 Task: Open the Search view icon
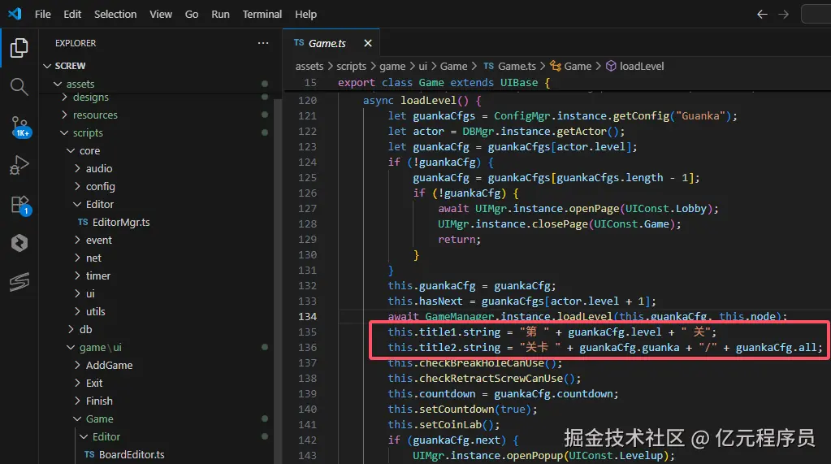[19, 86]
